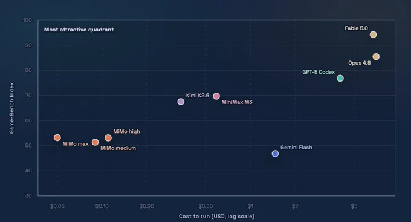The image size is (411, 222).
Task: Click the purple Kimi K2.6 dot
Action: click(181, 102)
